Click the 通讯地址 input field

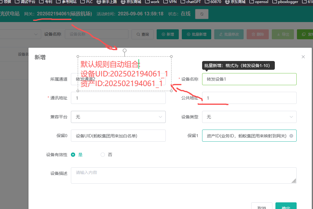(118, 98)
